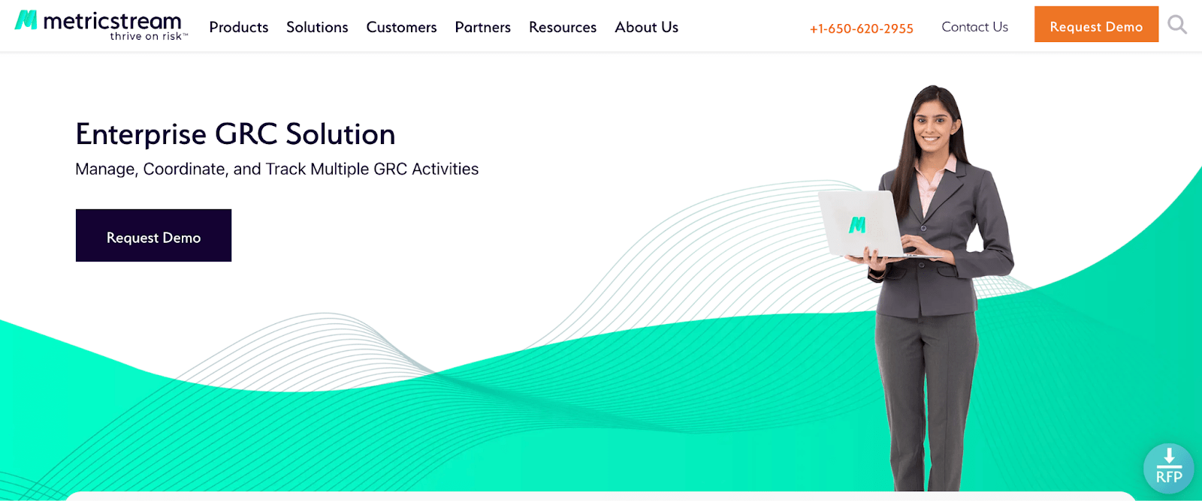Screen dimensions: 1202x501
Task: Click the Manage, Coordinate, and Track subheading
Action: [276, 169]
